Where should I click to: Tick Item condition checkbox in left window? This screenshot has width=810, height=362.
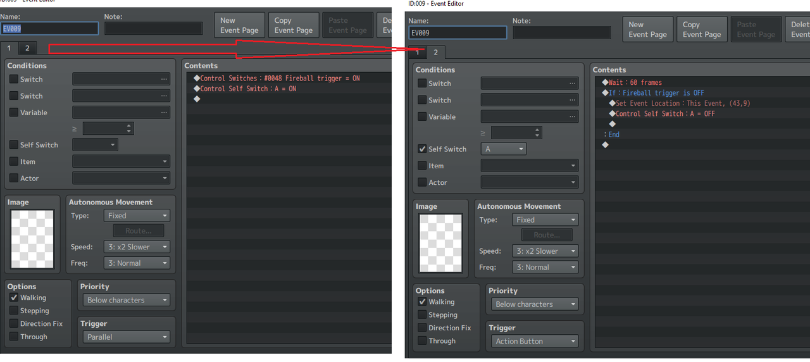pyautogui.click(x=14, y=161)
